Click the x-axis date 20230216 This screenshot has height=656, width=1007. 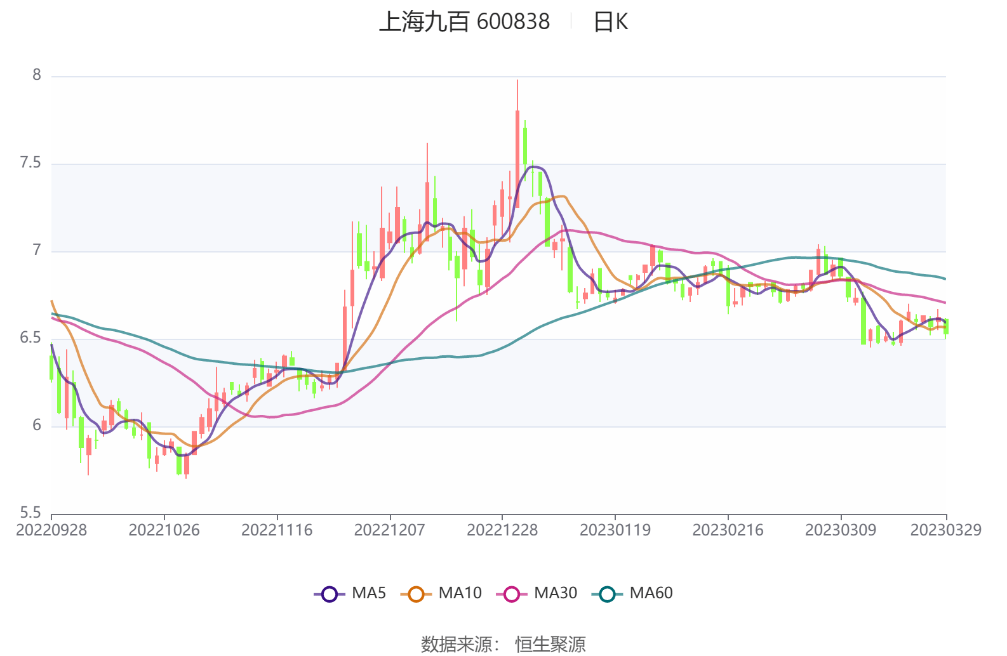(728, 530)
